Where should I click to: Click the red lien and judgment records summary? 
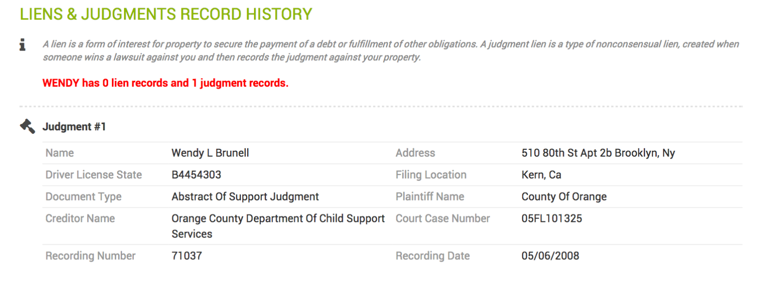tap(165, 83)
